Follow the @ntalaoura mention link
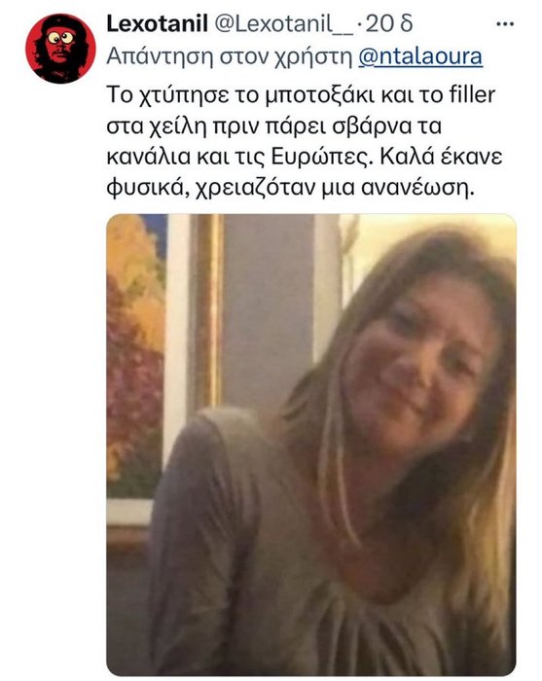Image resolution: width=542 pixels, height=681 pixels. (420, 56)
